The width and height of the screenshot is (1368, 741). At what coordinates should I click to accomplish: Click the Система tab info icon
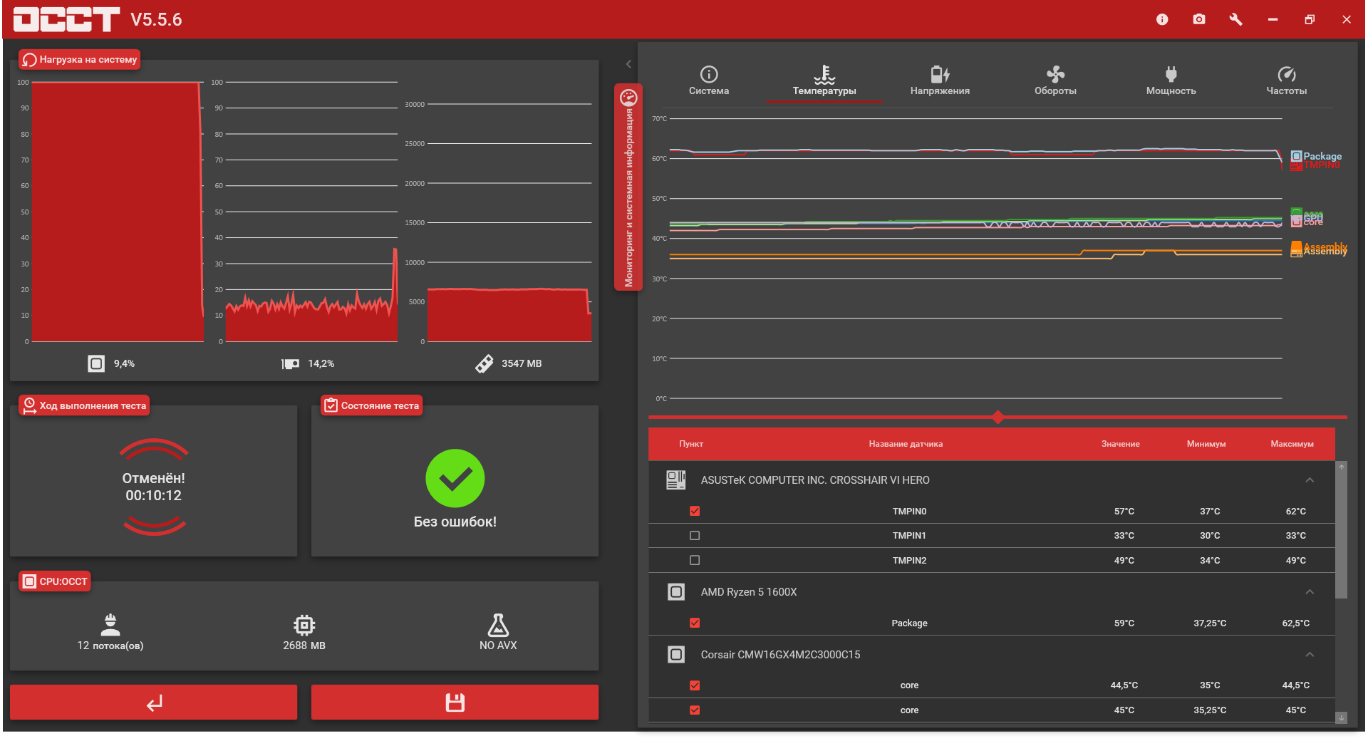(x=709, y=74)
